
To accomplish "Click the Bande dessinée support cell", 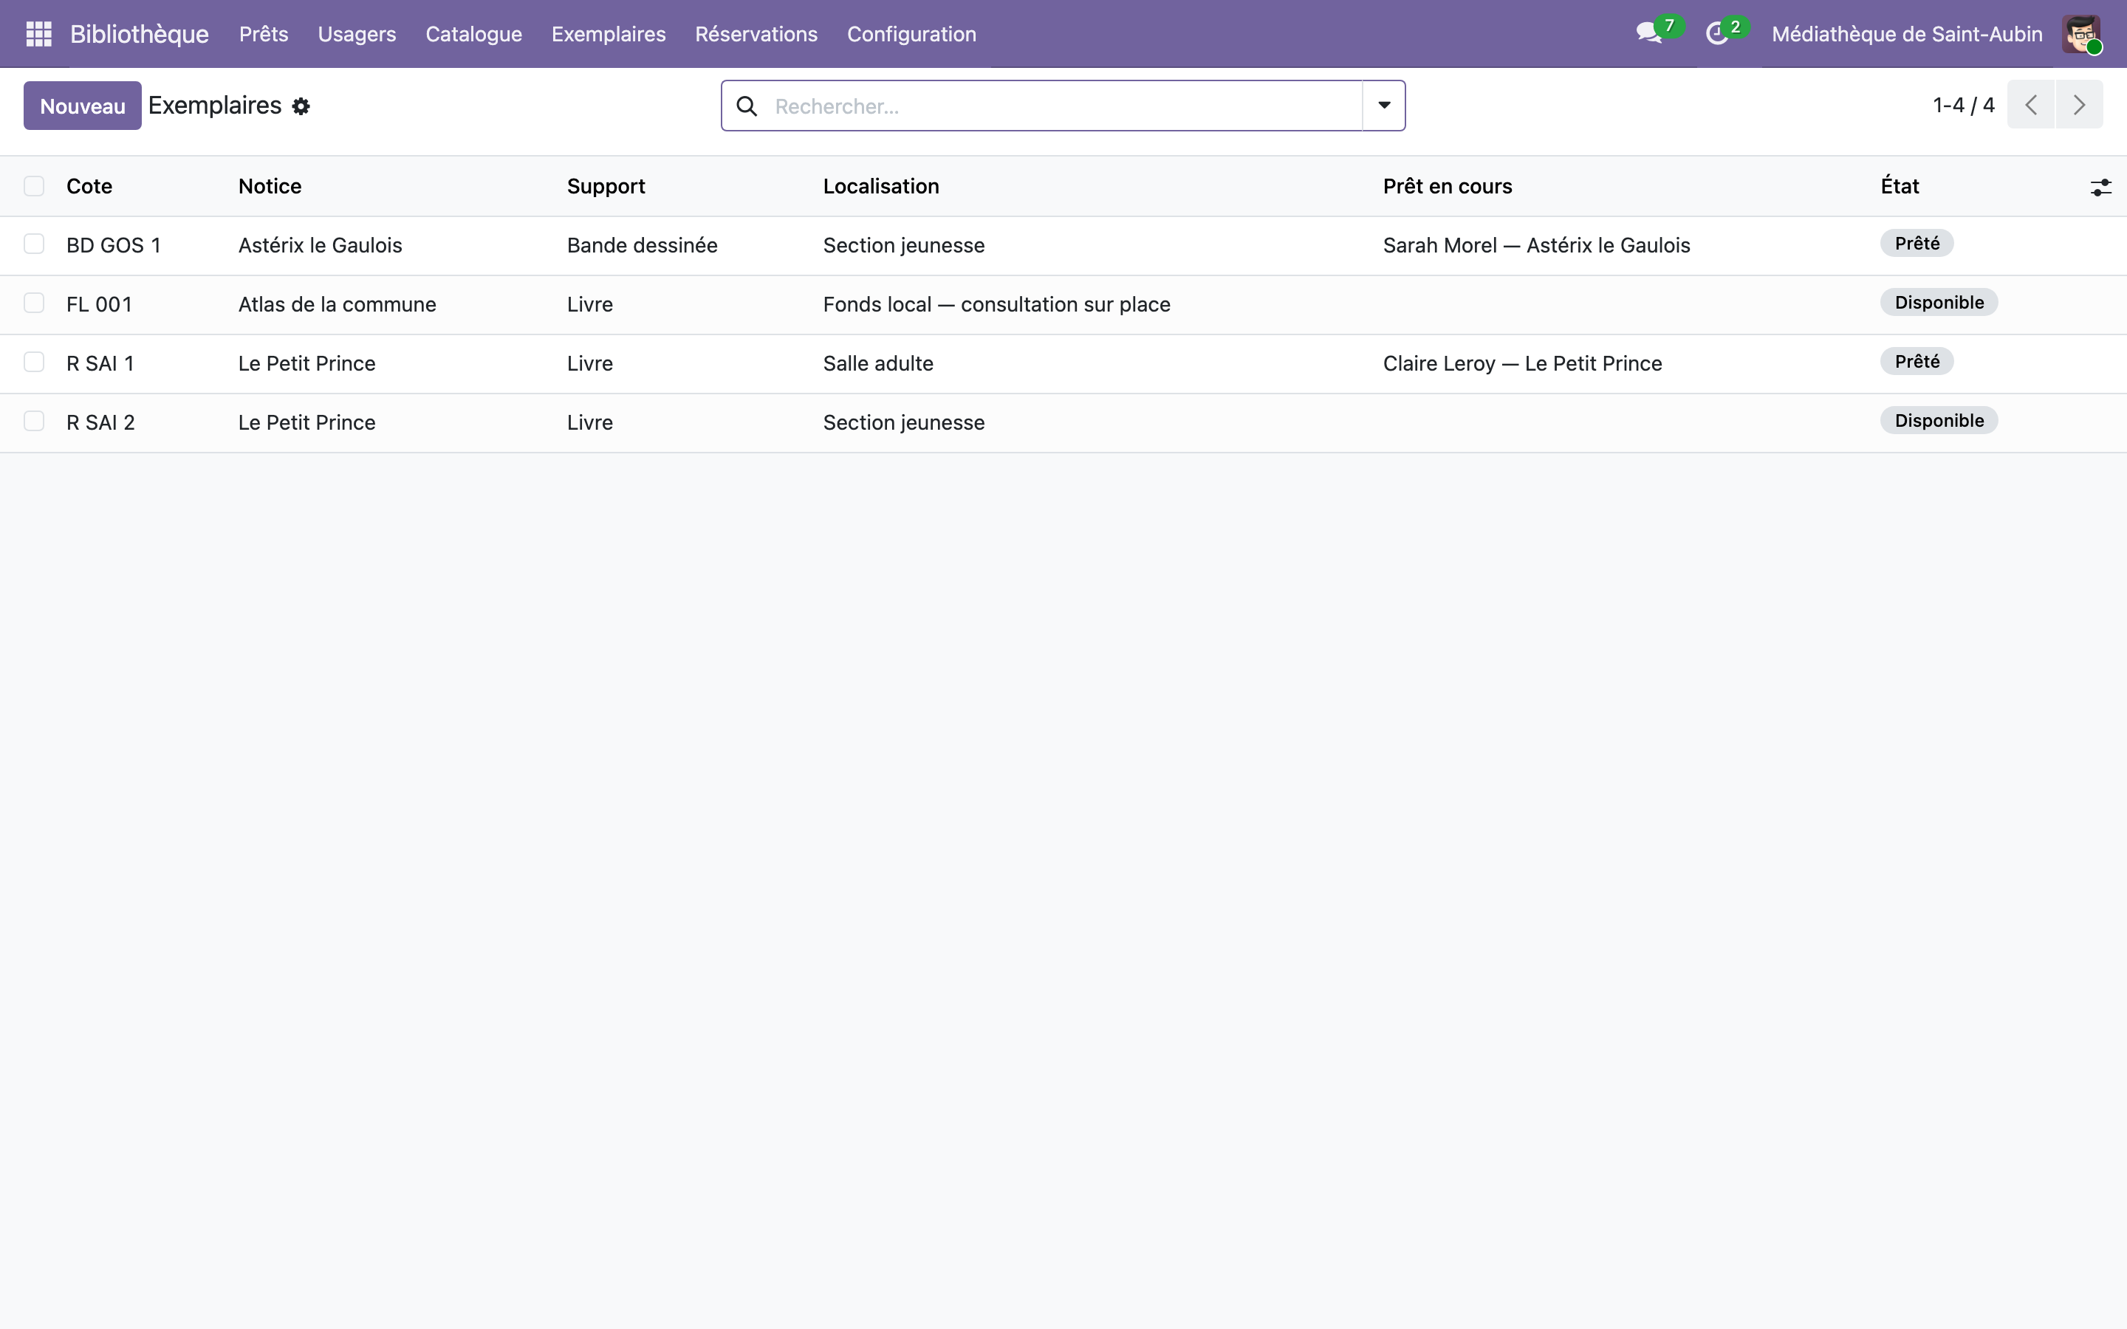I will coord(642,245).
